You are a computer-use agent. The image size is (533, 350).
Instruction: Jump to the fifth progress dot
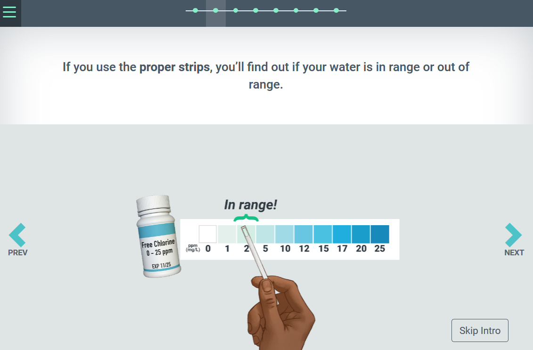276,10
